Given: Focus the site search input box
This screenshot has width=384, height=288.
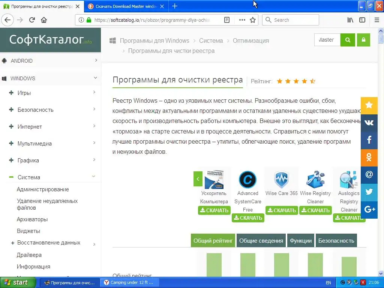Looking at the screenshot, I should [x=327, y=40].
